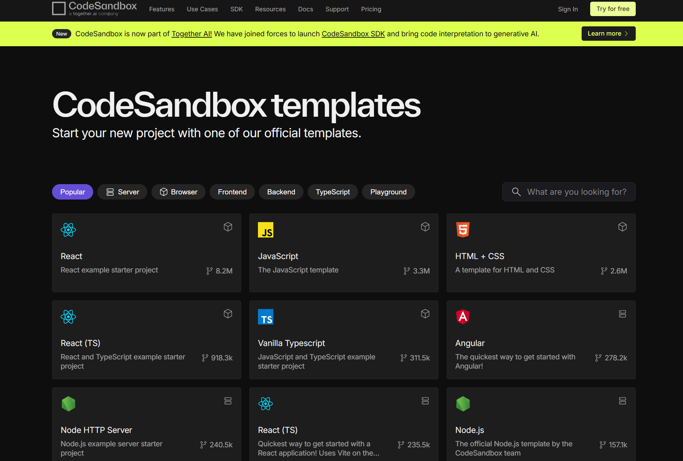This screenshot has width=683, height=461.
Task: Select the Popular filter
Action: [73, 192]
